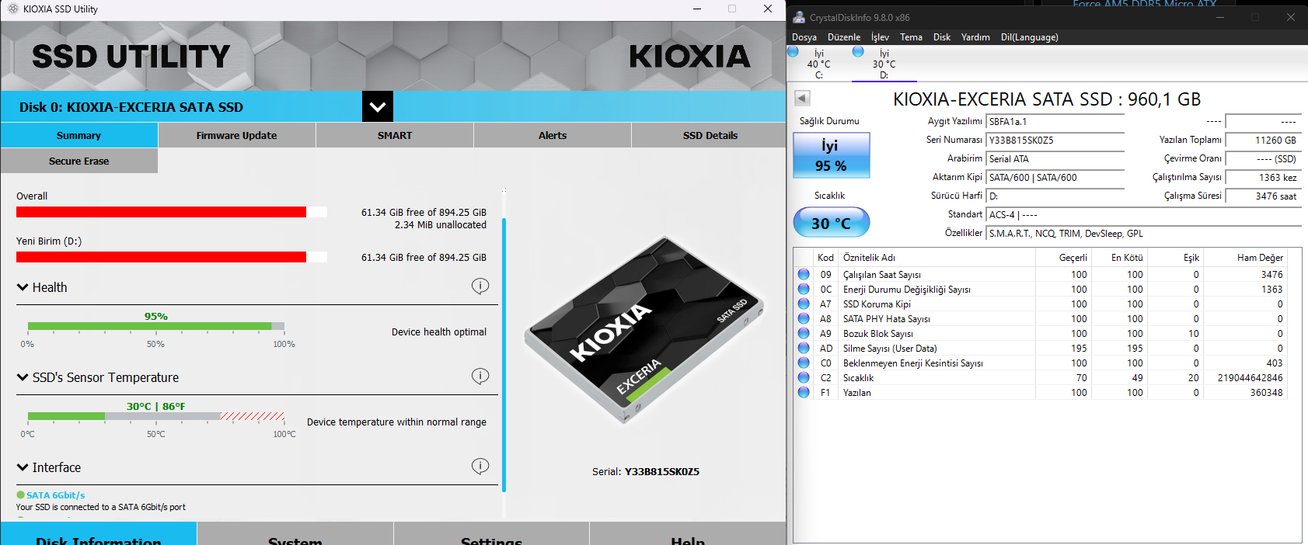This screenshot has height=545, width=1308.
Task: Open the Tema menu
Action: pos(911,37)
